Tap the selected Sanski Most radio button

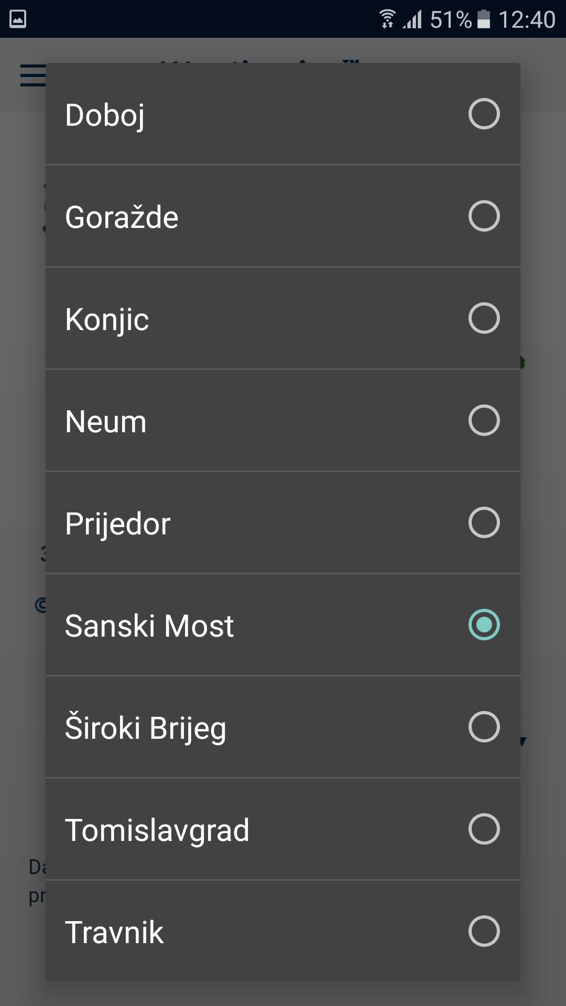click(x=484, y=625)
